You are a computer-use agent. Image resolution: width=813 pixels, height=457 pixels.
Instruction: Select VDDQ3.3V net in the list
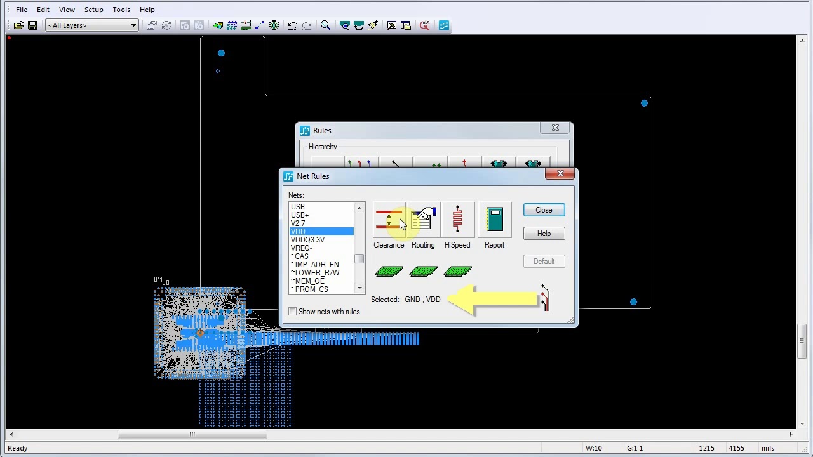[x=321, y=240]
